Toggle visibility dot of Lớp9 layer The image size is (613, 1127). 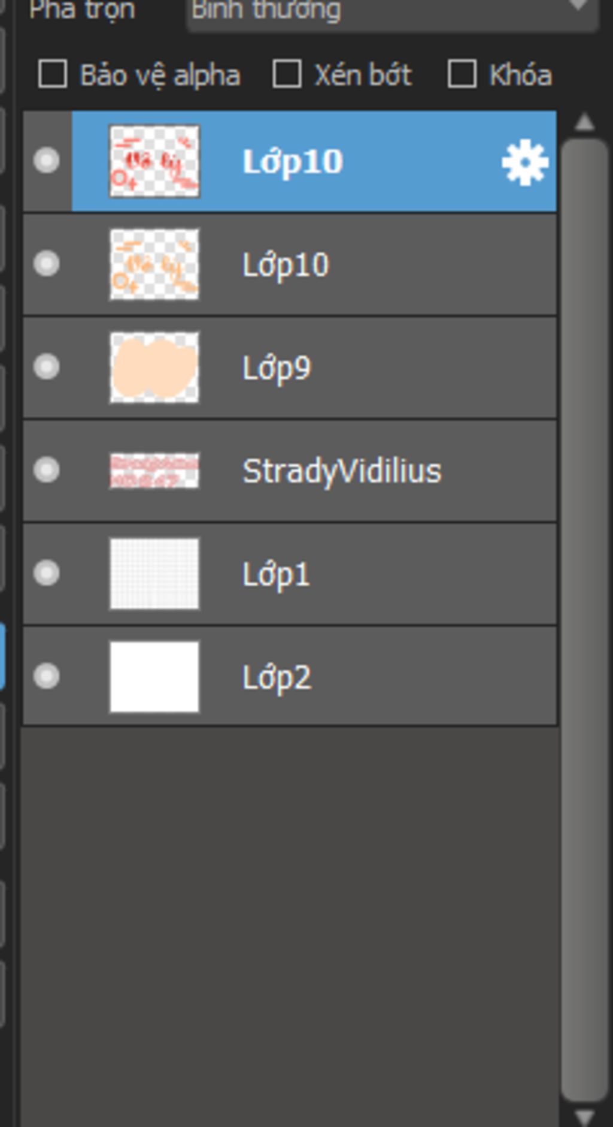[x=46, y=367]
